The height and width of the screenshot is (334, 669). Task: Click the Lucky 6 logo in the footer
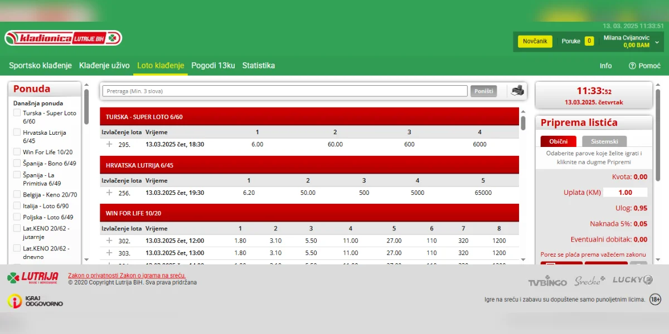(x=633, y=280)
